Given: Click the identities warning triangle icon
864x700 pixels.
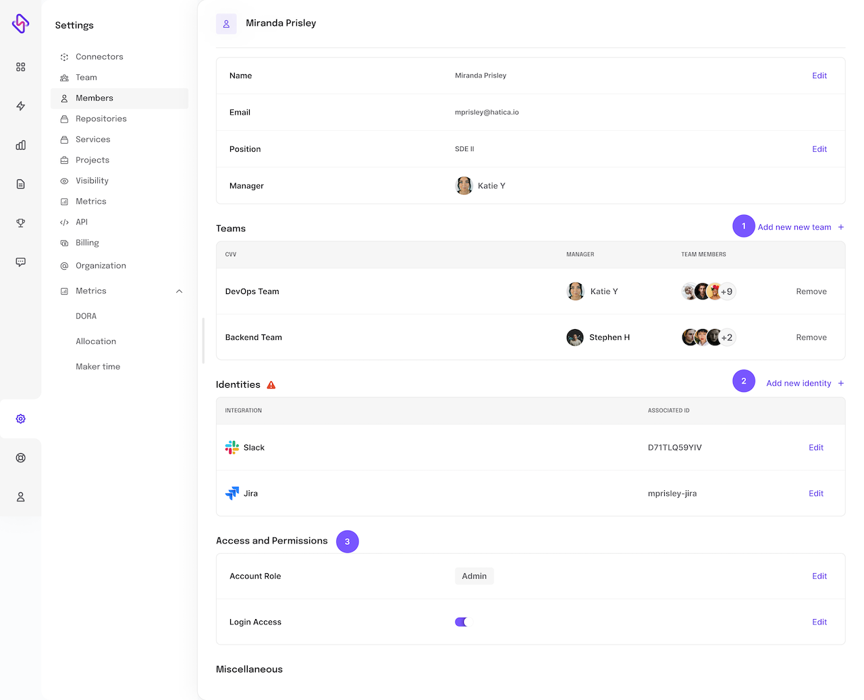Looking at the screenshot, I should point(271,385).
